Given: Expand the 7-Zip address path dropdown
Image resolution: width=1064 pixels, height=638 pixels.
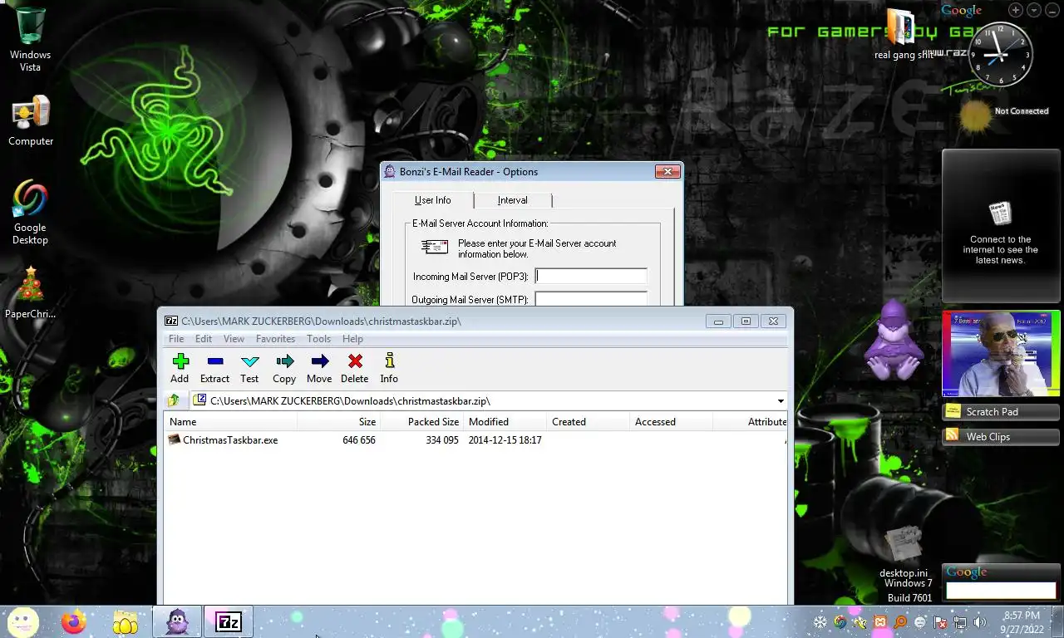Looking at the screenshot, I should pyautogui.click(x=781, y=401).
